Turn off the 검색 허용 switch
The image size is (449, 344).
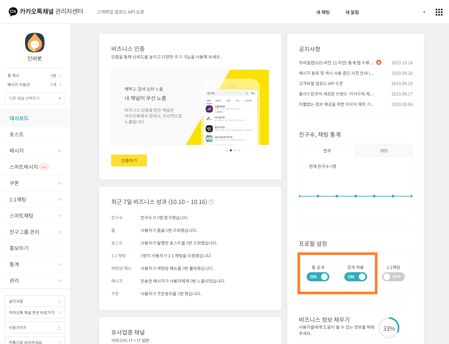[x=356, y=277]
